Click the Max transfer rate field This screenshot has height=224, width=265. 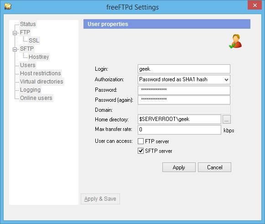(x=179, y=130)
